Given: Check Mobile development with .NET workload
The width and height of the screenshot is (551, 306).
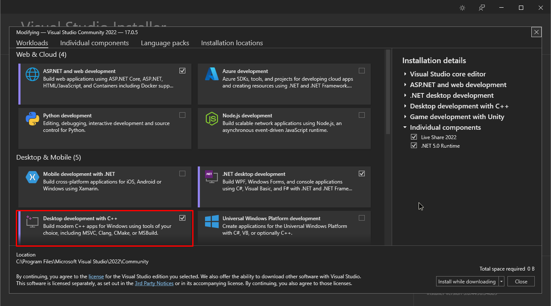Looking at the screenshot, I should coord(182,173).
